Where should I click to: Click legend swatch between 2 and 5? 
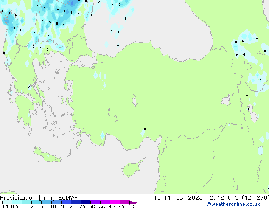pyautogui.click(x=36, y=202)
